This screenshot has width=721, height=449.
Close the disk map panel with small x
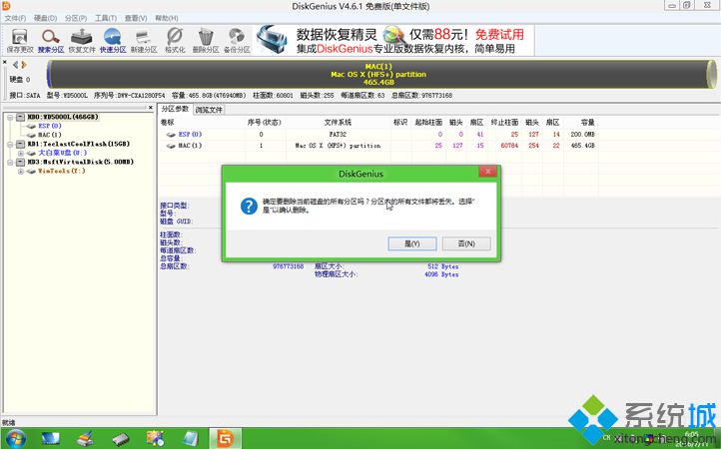click(x=5, y=62)
